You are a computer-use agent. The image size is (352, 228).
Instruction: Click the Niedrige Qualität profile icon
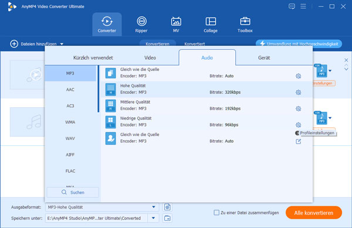[111, 122]
